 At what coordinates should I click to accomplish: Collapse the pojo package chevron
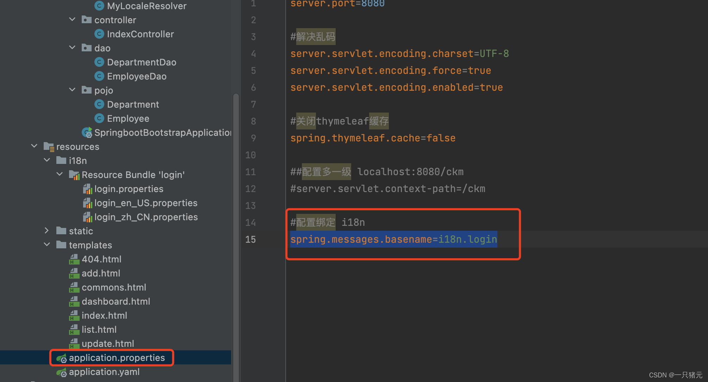click(x=72, y=90)
